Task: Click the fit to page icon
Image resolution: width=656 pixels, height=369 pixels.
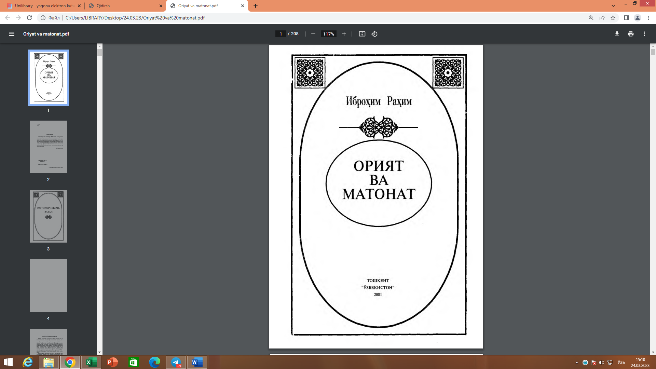Action: (362, 34)
